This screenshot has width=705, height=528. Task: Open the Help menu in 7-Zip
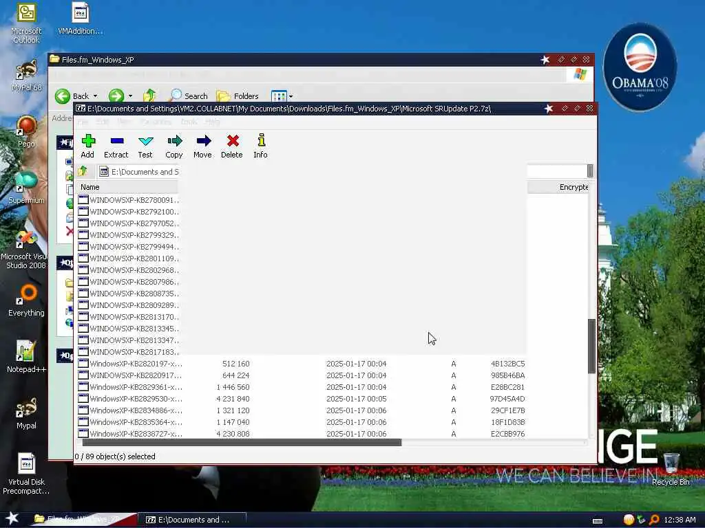click(x=212, y=122)
